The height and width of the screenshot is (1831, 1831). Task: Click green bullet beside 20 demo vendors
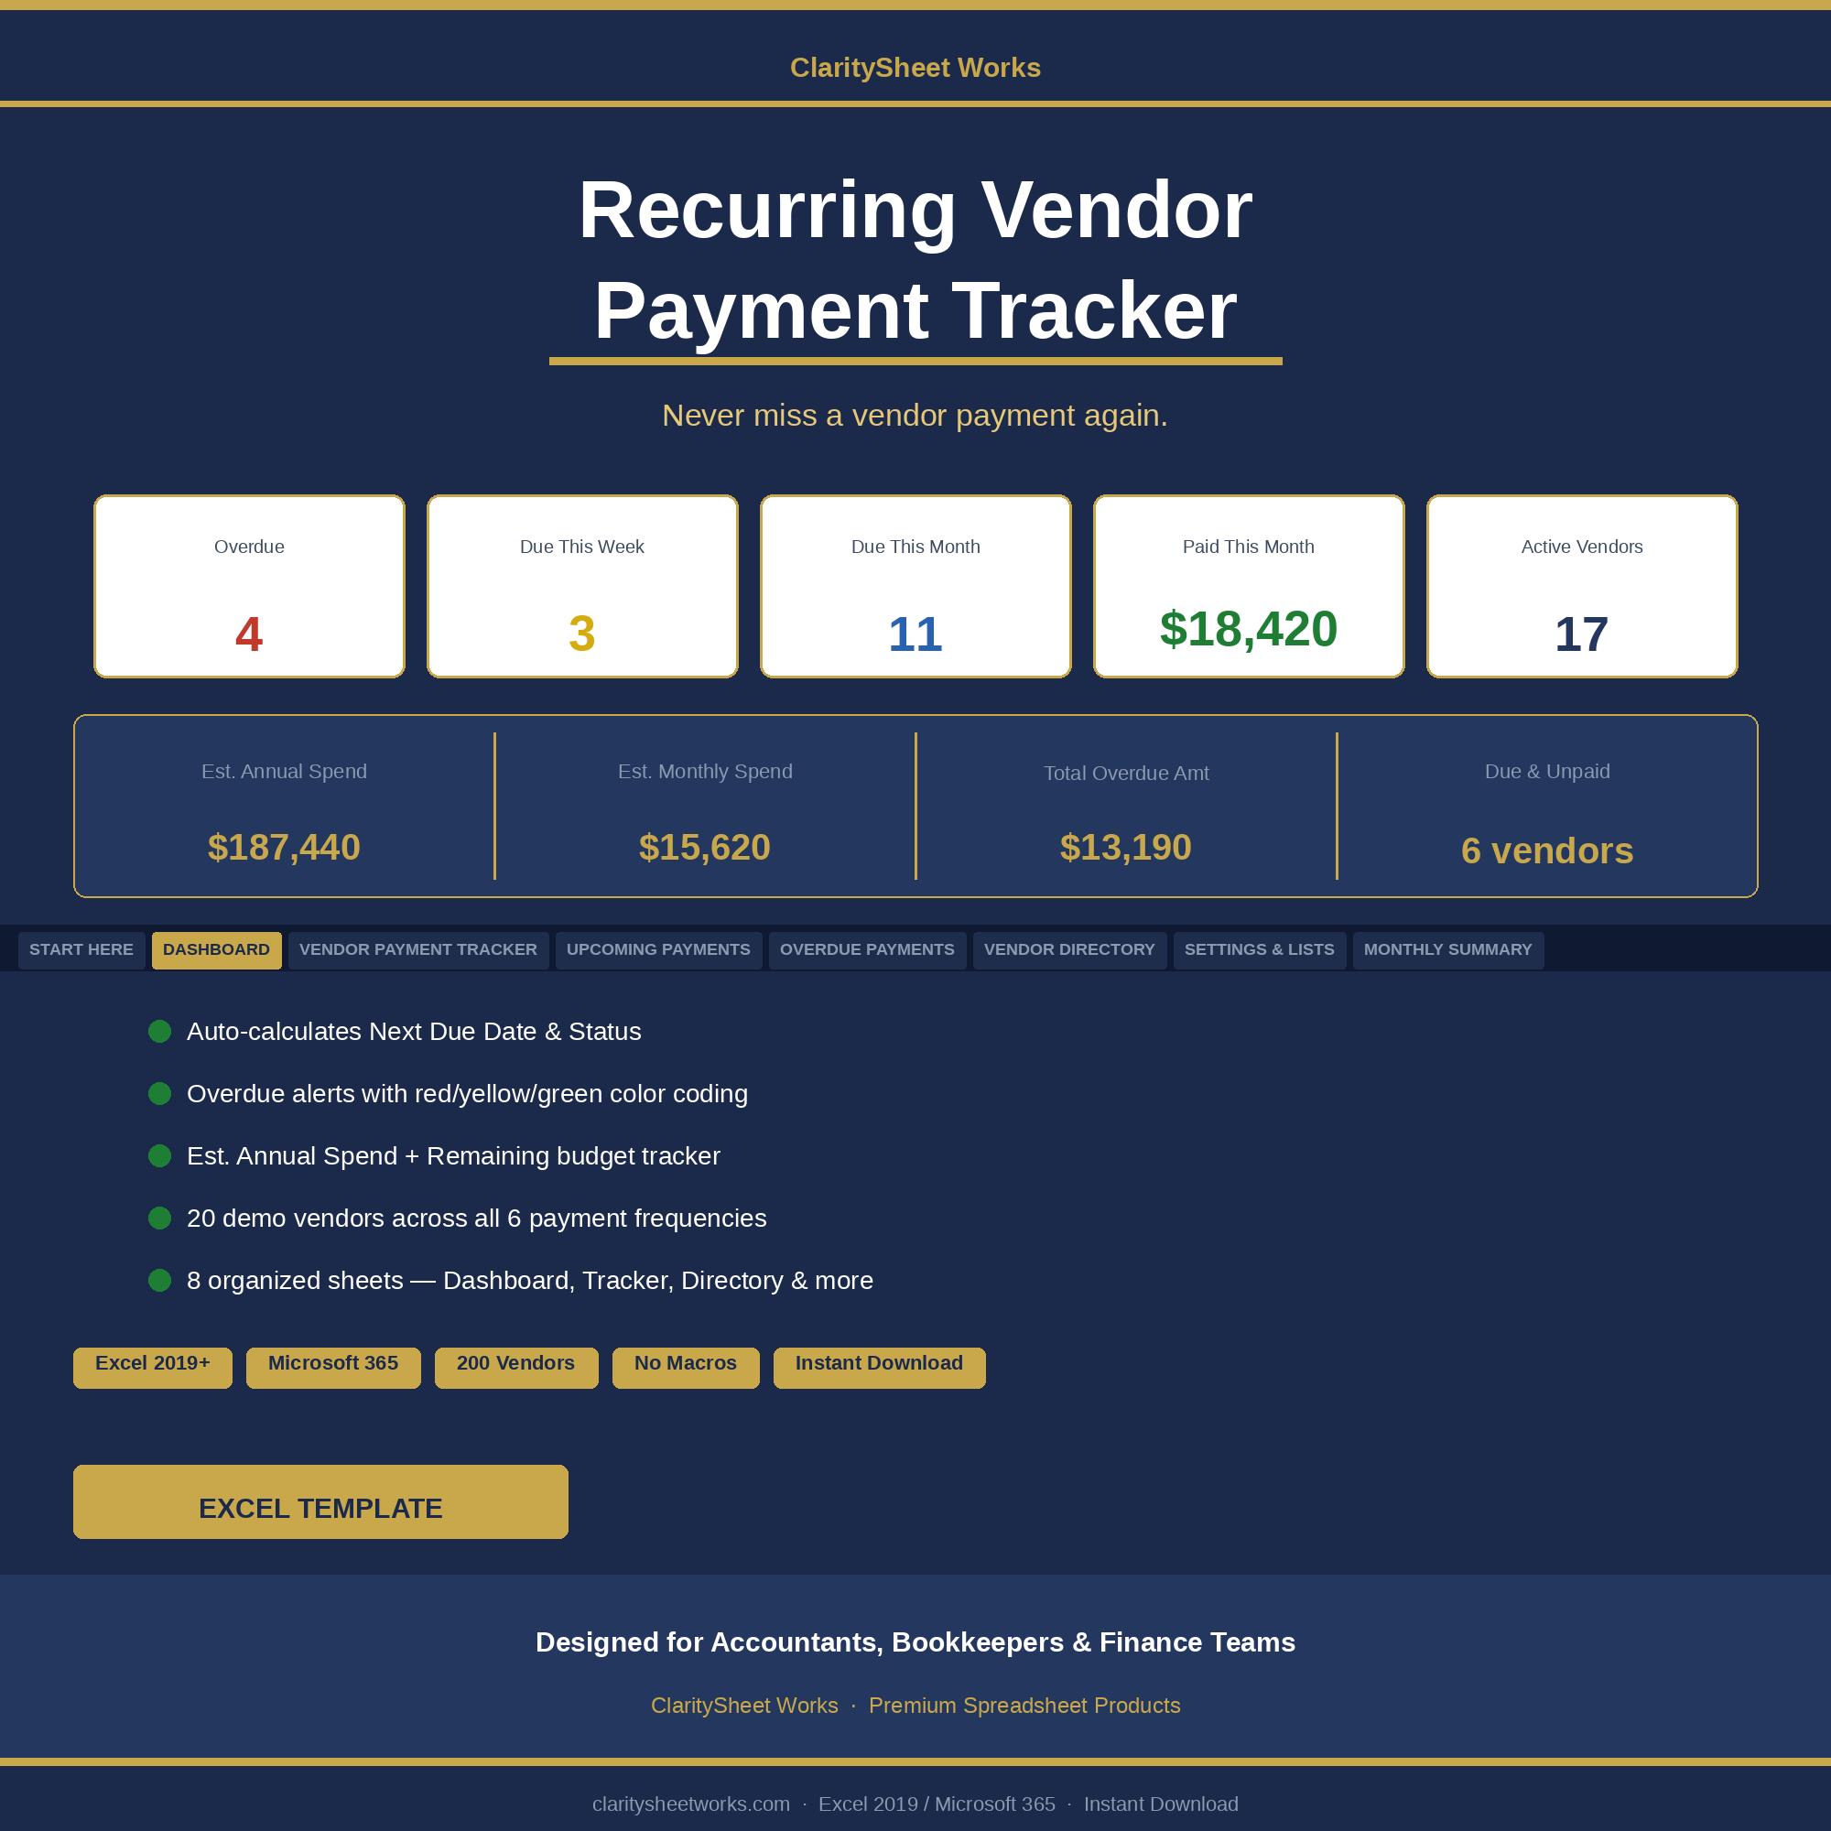(x=160, y=1218)
